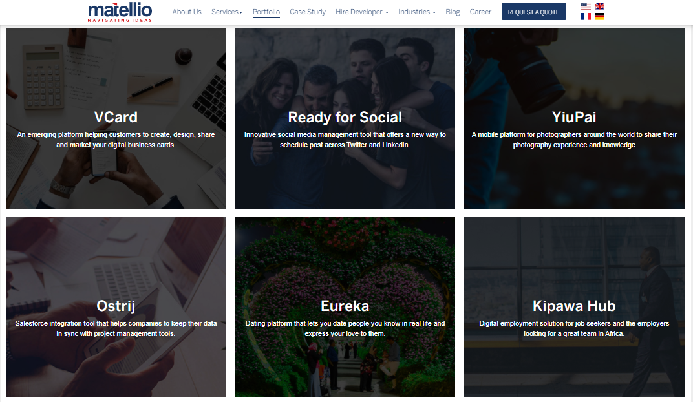Select the Portfolio menu item
The height and width of the screenshot is (402, 693).
click(x=266, y=11)
